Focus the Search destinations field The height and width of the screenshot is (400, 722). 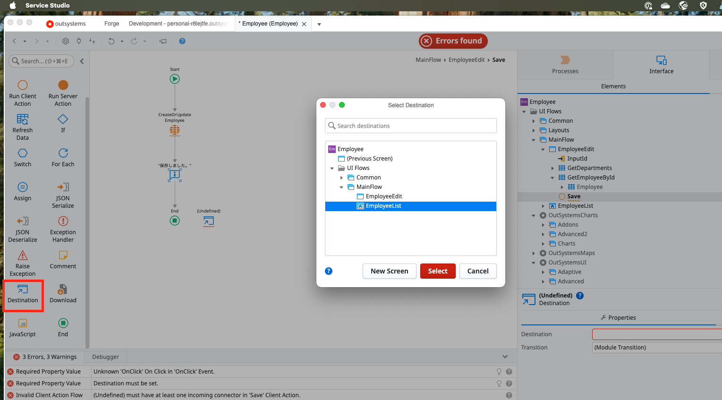411,126
